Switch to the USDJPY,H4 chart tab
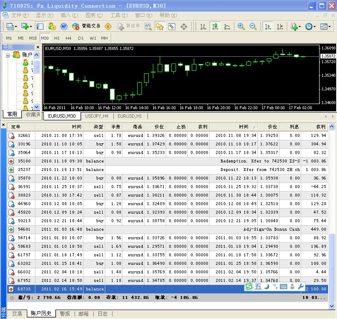 pos(97,116)
